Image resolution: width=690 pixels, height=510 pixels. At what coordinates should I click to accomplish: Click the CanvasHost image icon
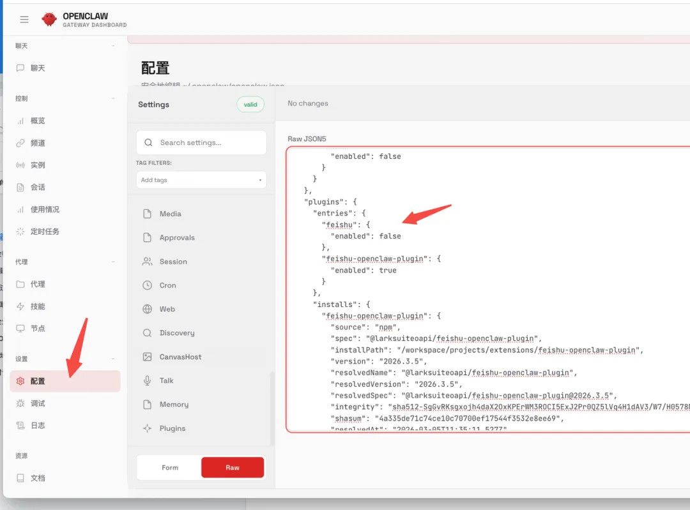coord(148,357)
